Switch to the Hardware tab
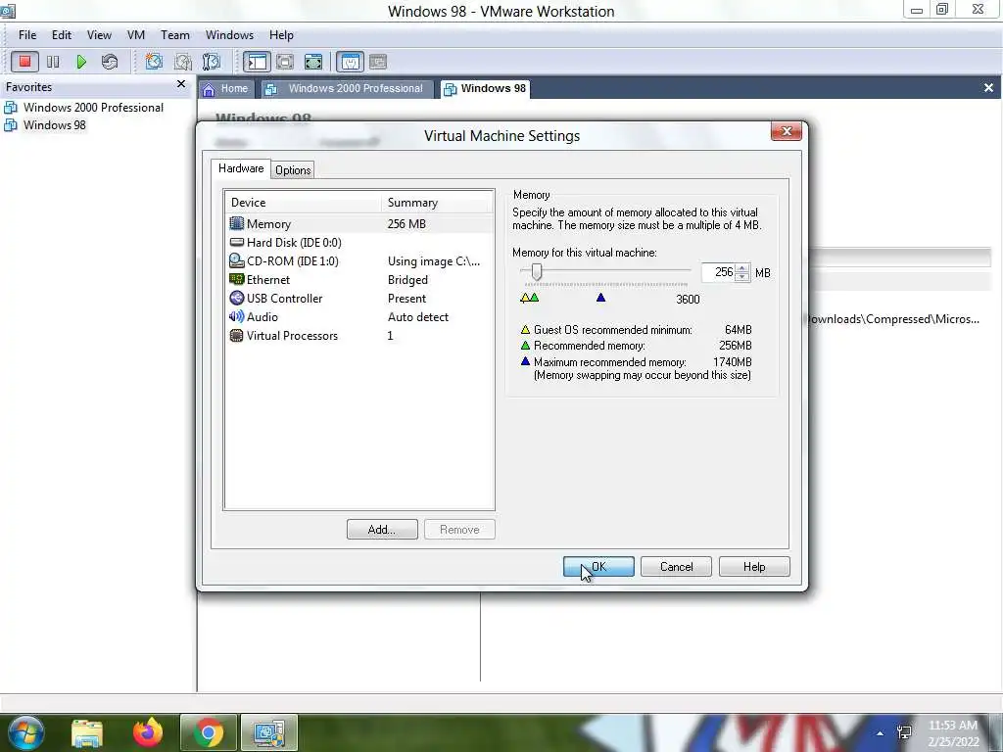The image size is (1003, 752). point(241,168)
